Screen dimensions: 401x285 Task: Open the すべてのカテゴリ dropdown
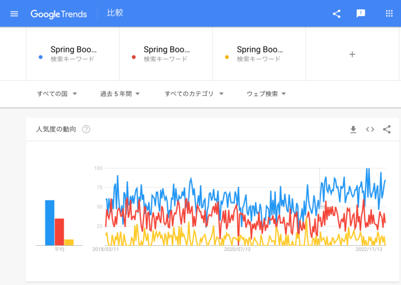tap(194, 94)
